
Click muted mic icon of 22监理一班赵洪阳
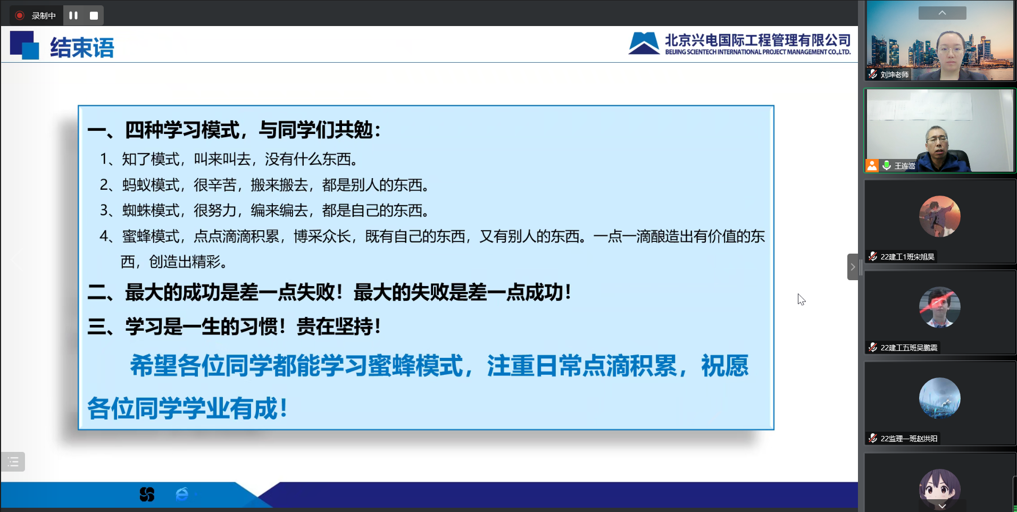[873, 438]
